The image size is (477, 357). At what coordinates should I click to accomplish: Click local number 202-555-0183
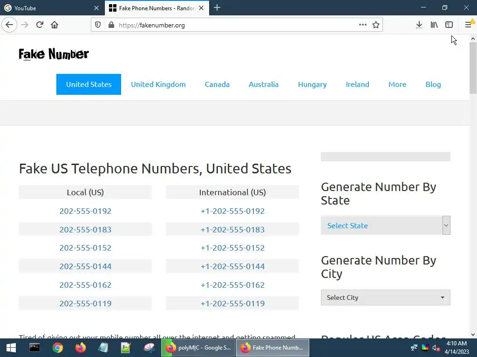coord(86,230)
